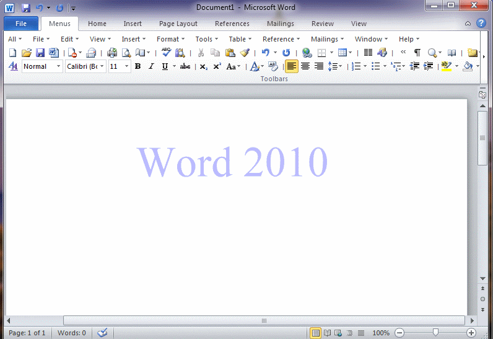The height and width of the screenshot is (339, 493).
Task: Click the Open folder icon in toolbar
Action: [26, 53]
